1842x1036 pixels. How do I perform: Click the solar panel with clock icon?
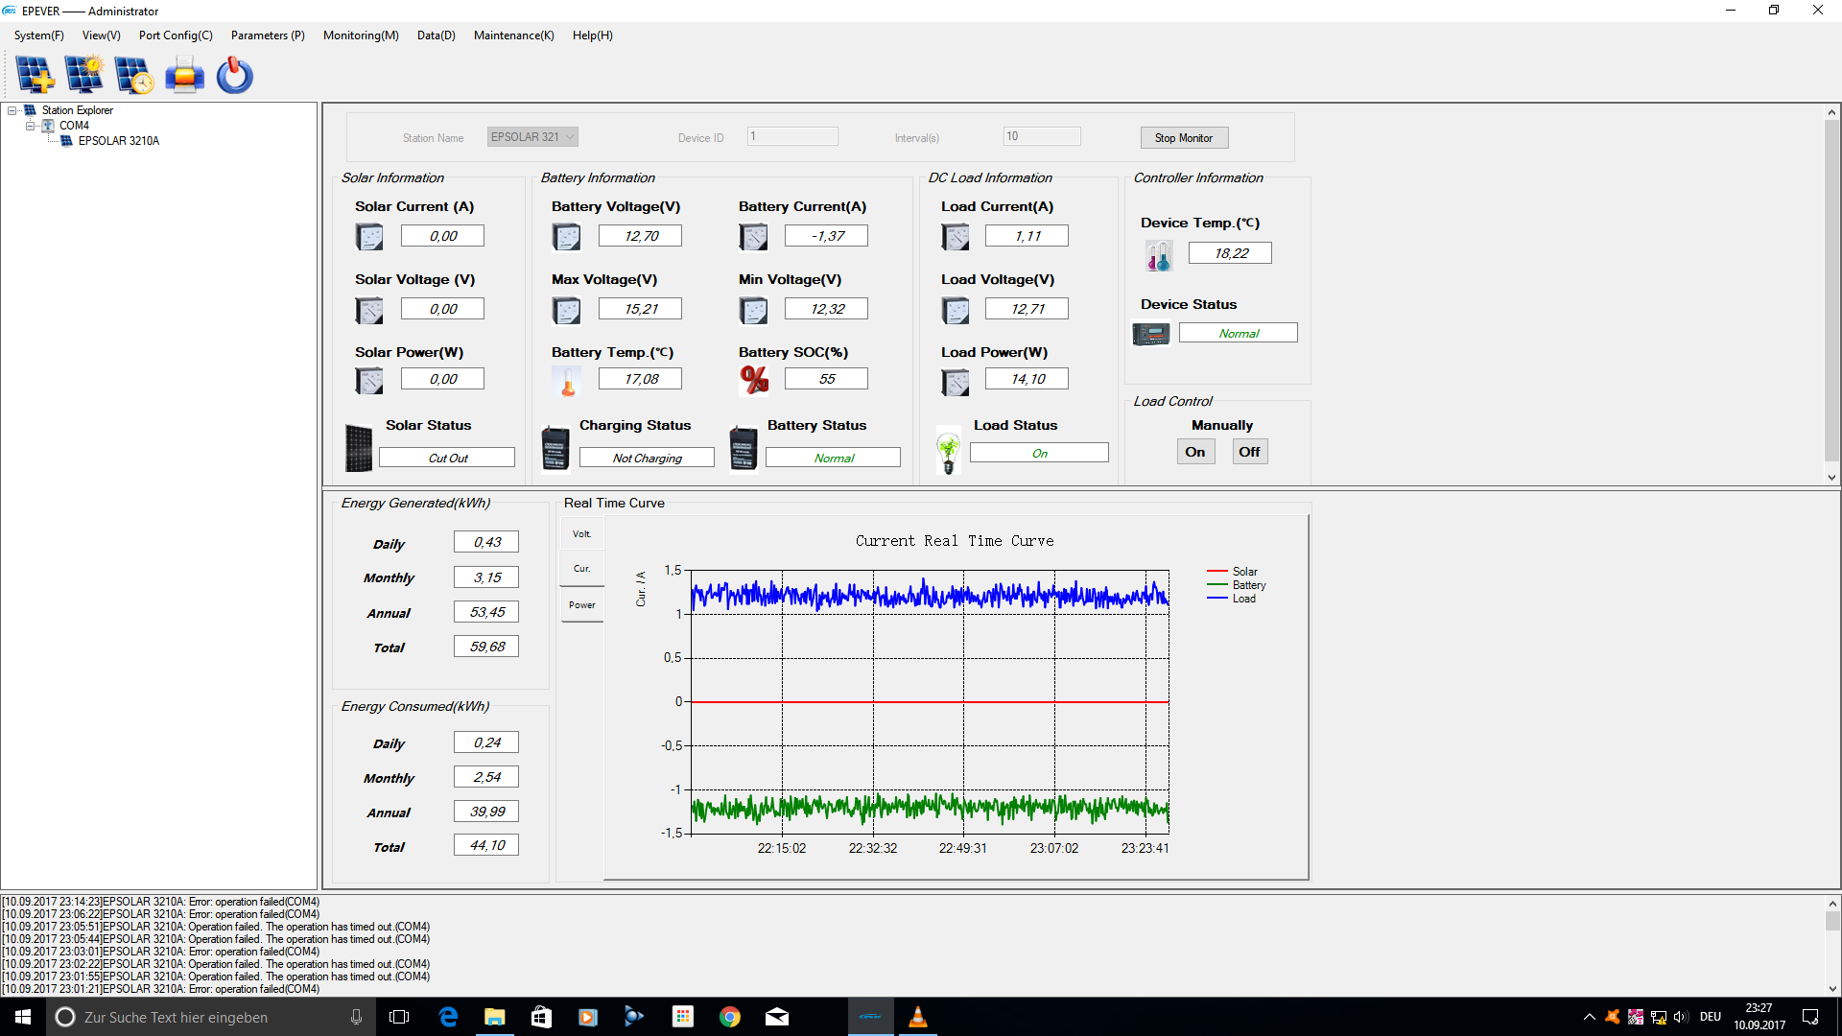pos(134,75)
